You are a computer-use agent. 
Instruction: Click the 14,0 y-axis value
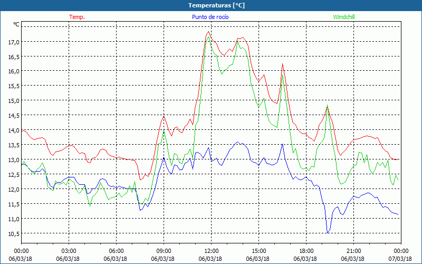pyautogui.click(x=14, y=130)
